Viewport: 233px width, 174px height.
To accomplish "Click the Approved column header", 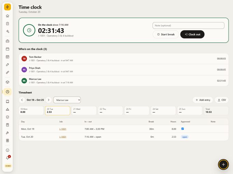I will pos(186,122).
